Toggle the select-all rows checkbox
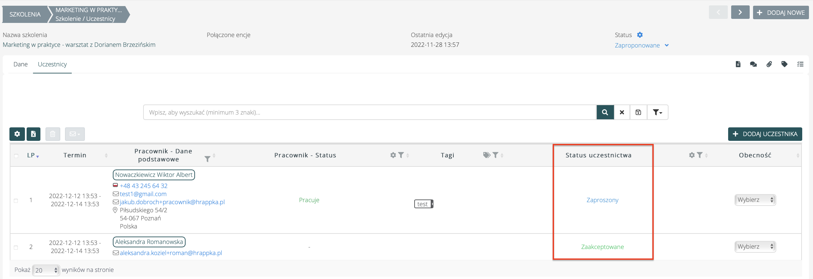 click(16, 156)
